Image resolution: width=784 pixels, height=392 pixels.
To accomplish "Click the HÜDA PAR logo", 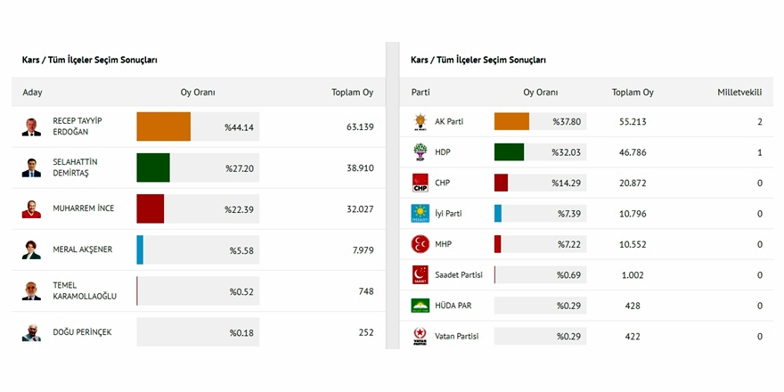I will point(420,306).
